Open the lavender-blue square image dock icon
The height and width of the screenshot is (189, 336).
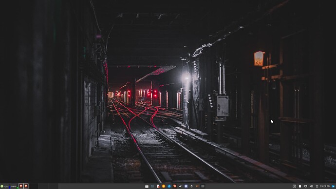point(186,186)
